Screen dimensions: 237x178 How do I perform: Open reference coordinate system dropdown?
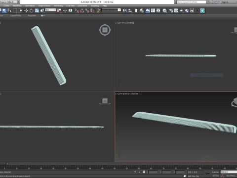[50, 10]
